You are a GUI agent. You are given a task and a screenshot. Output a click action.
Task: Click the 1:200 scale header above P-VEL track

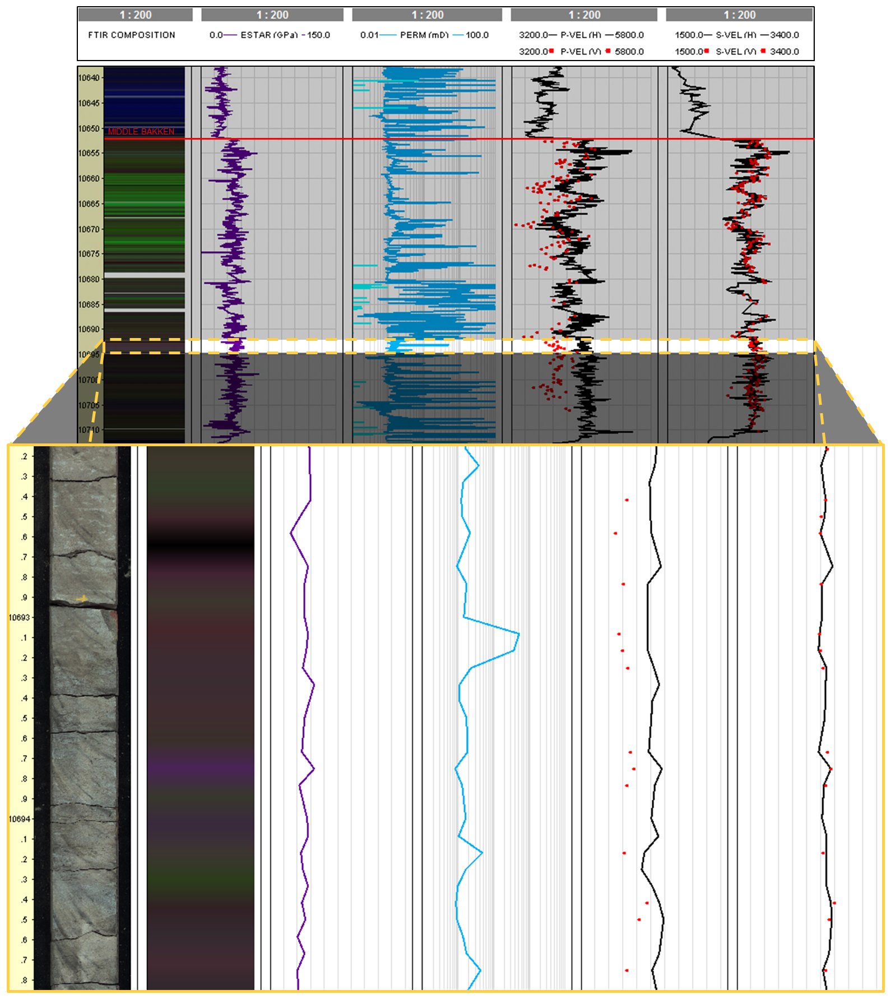point(584,15)
